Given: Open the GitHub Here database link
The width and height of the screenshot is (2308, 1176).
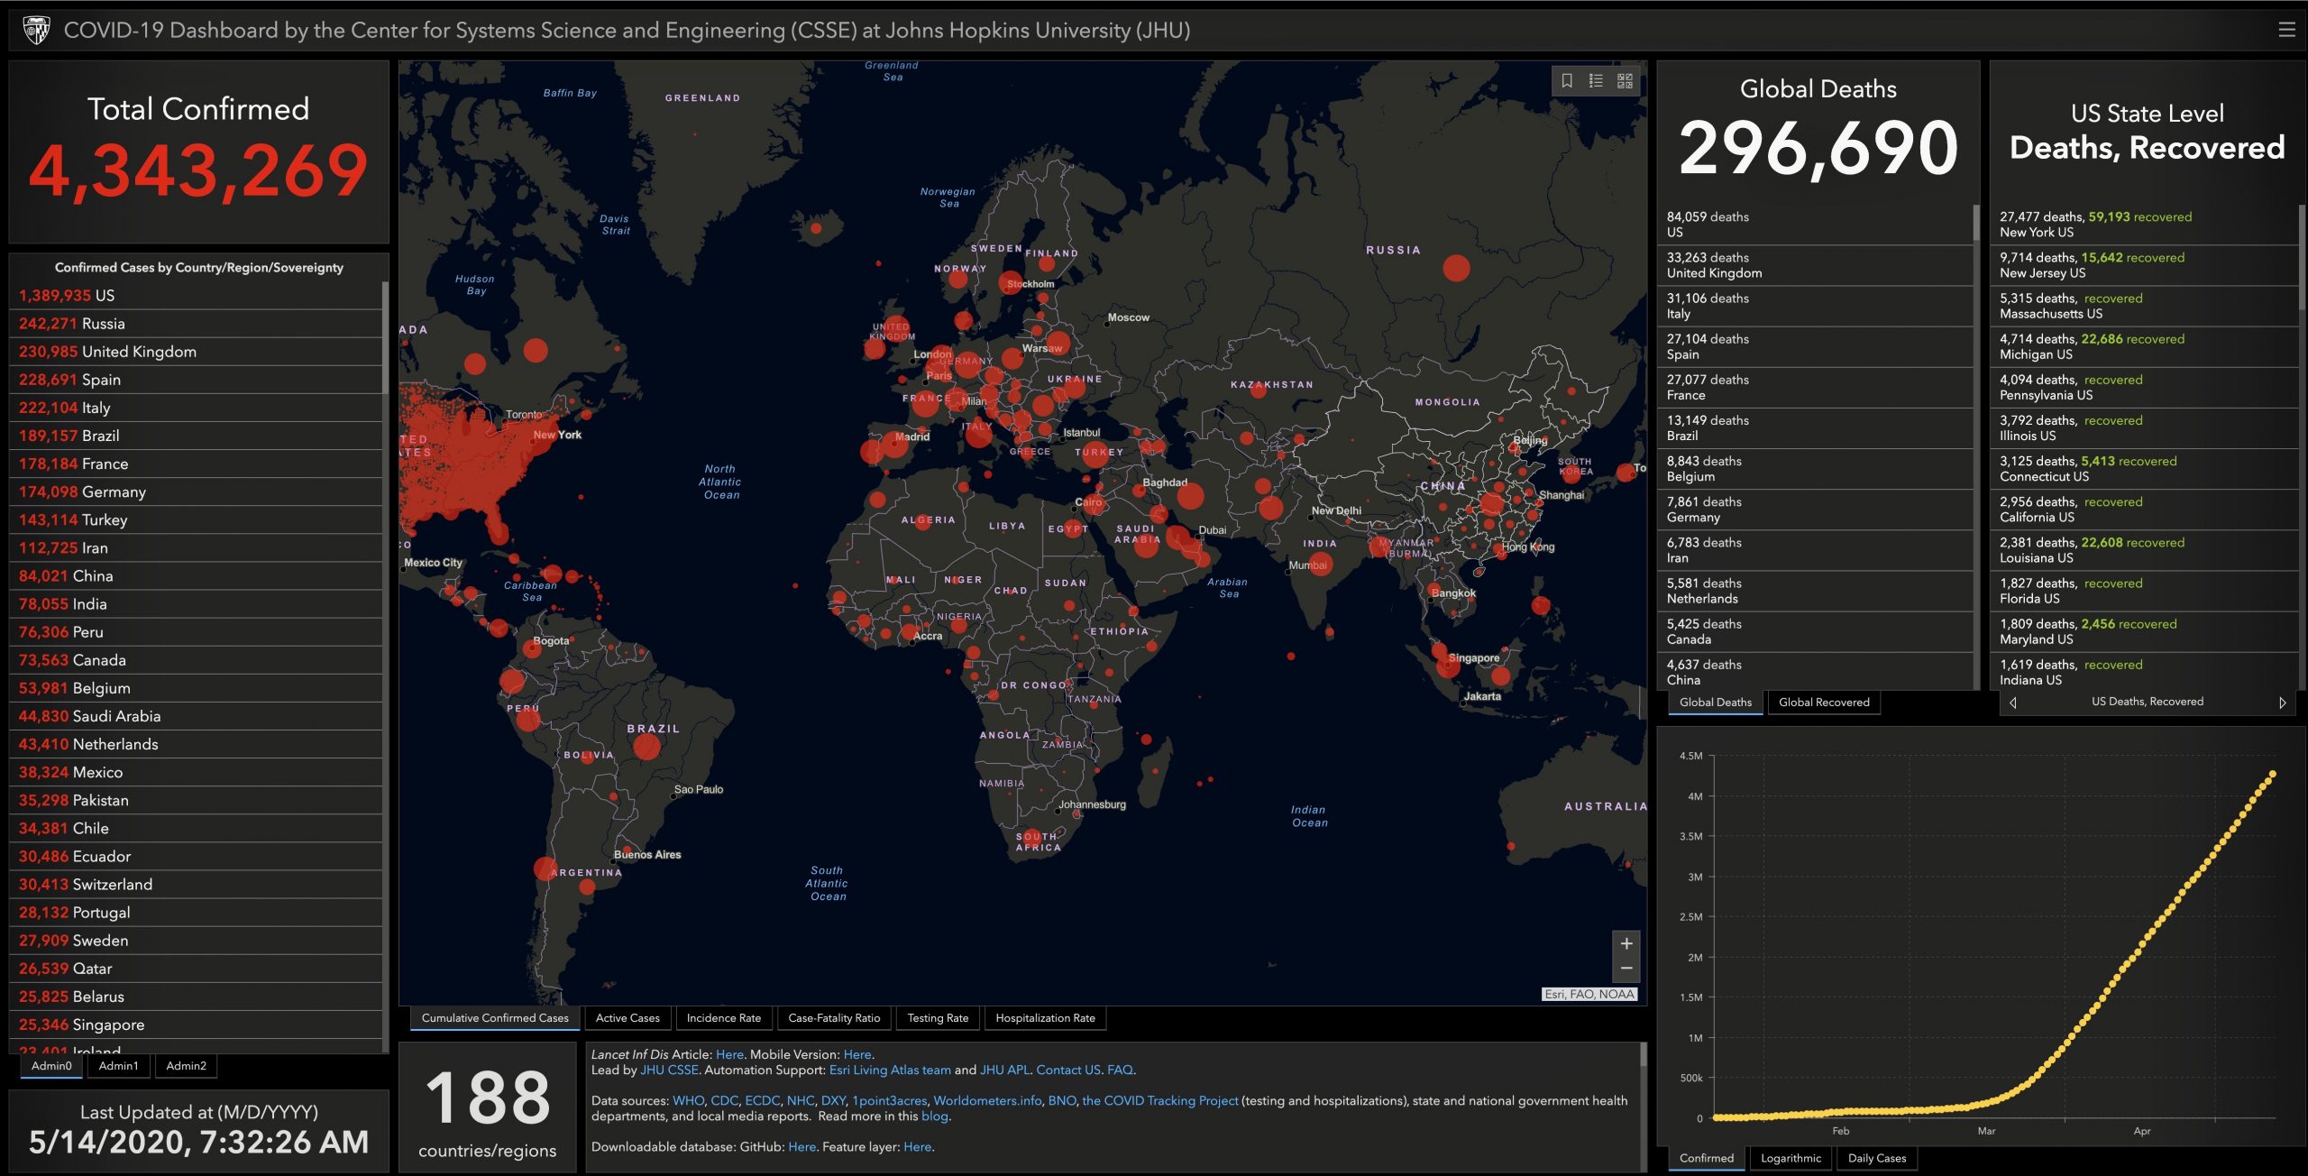Looking at the screenshot, I should tap(801, 1146).
